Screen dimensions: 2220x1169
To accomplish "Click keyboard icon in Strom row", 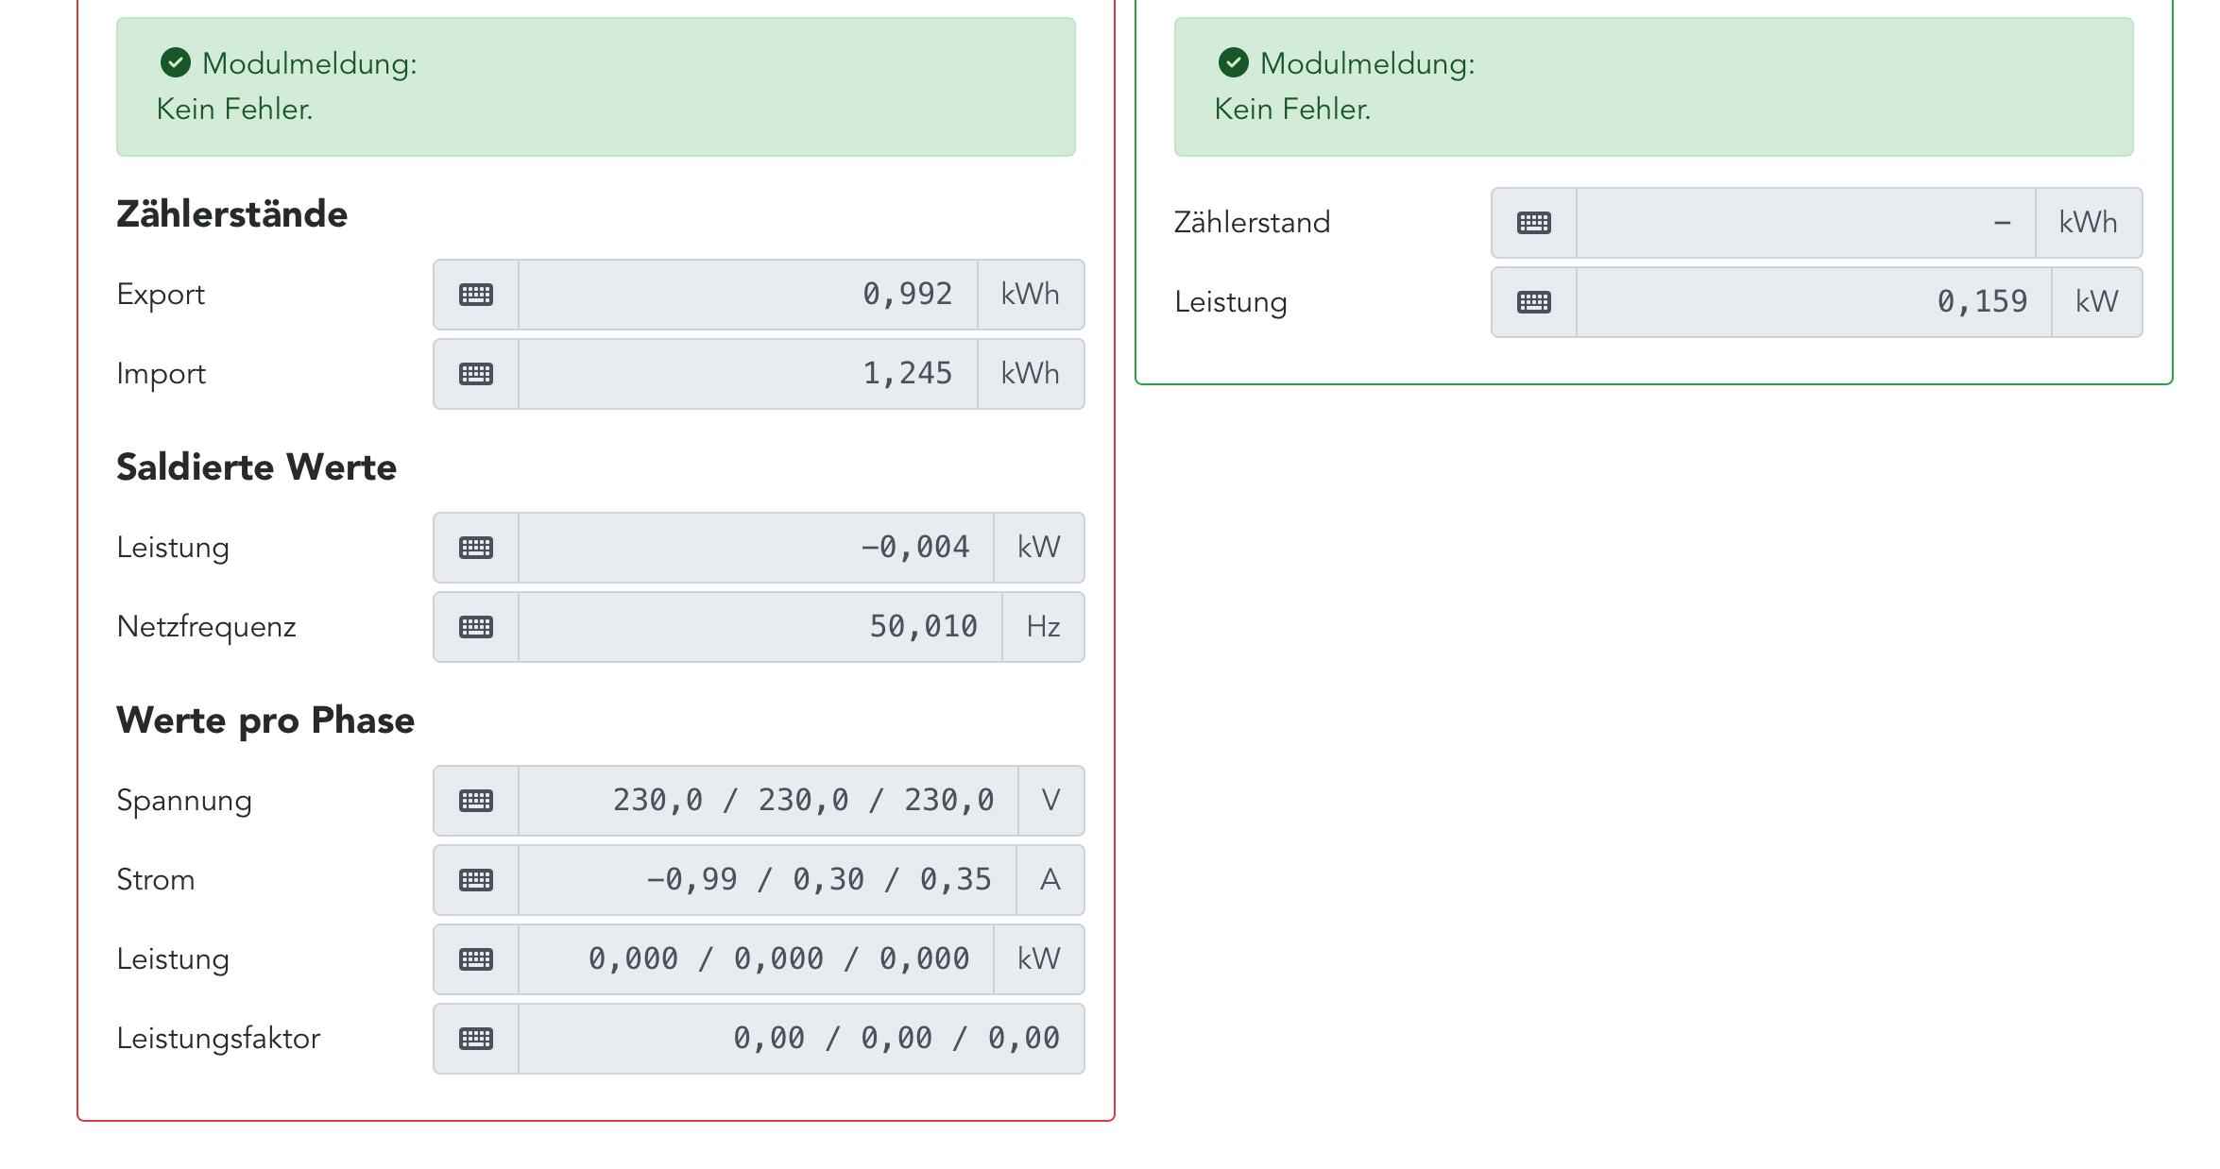I will coord(476,880).
